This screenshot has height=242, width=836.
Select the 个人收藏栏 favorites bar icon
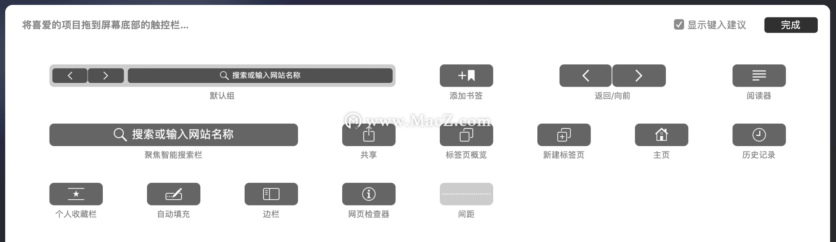coord(76,194)
